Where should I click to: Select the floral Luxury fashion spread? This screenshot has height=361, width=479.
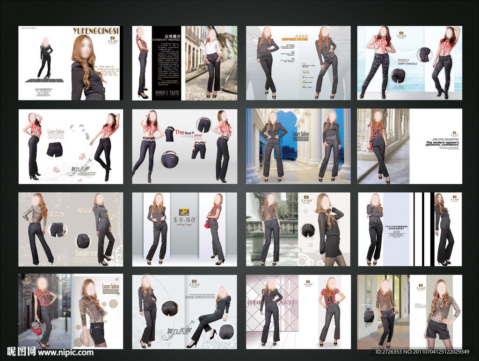[x=71, y=147]
